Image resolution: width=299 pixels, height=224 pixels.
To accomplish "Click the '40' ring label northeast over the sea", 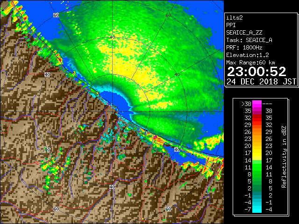I will [177, 74].
